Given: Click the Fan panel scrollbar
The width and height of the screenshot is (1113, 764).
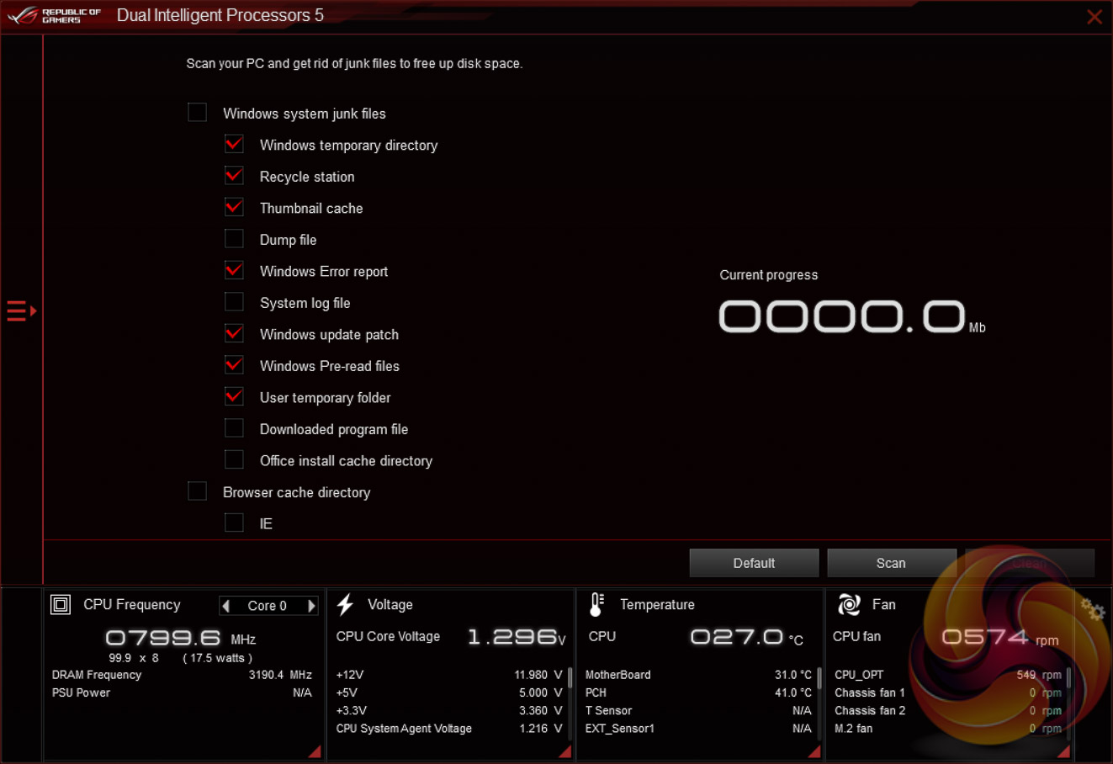Looking at the screenshot, I should [x=1068, y=678].
